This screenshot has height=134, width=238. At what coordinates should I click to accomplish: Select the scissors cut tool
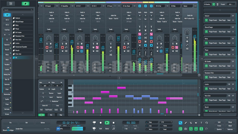(191, 123)
